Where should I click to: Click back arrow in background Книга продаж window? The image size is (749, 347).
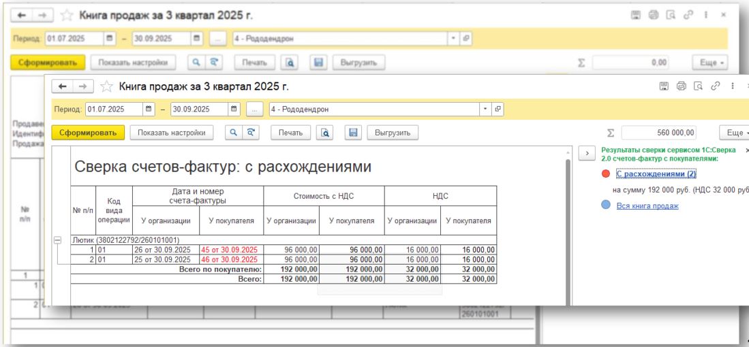(x=22, y=16)
